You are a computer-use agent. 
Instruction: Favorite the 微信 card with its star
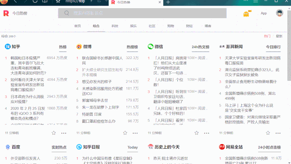(197, 133)
